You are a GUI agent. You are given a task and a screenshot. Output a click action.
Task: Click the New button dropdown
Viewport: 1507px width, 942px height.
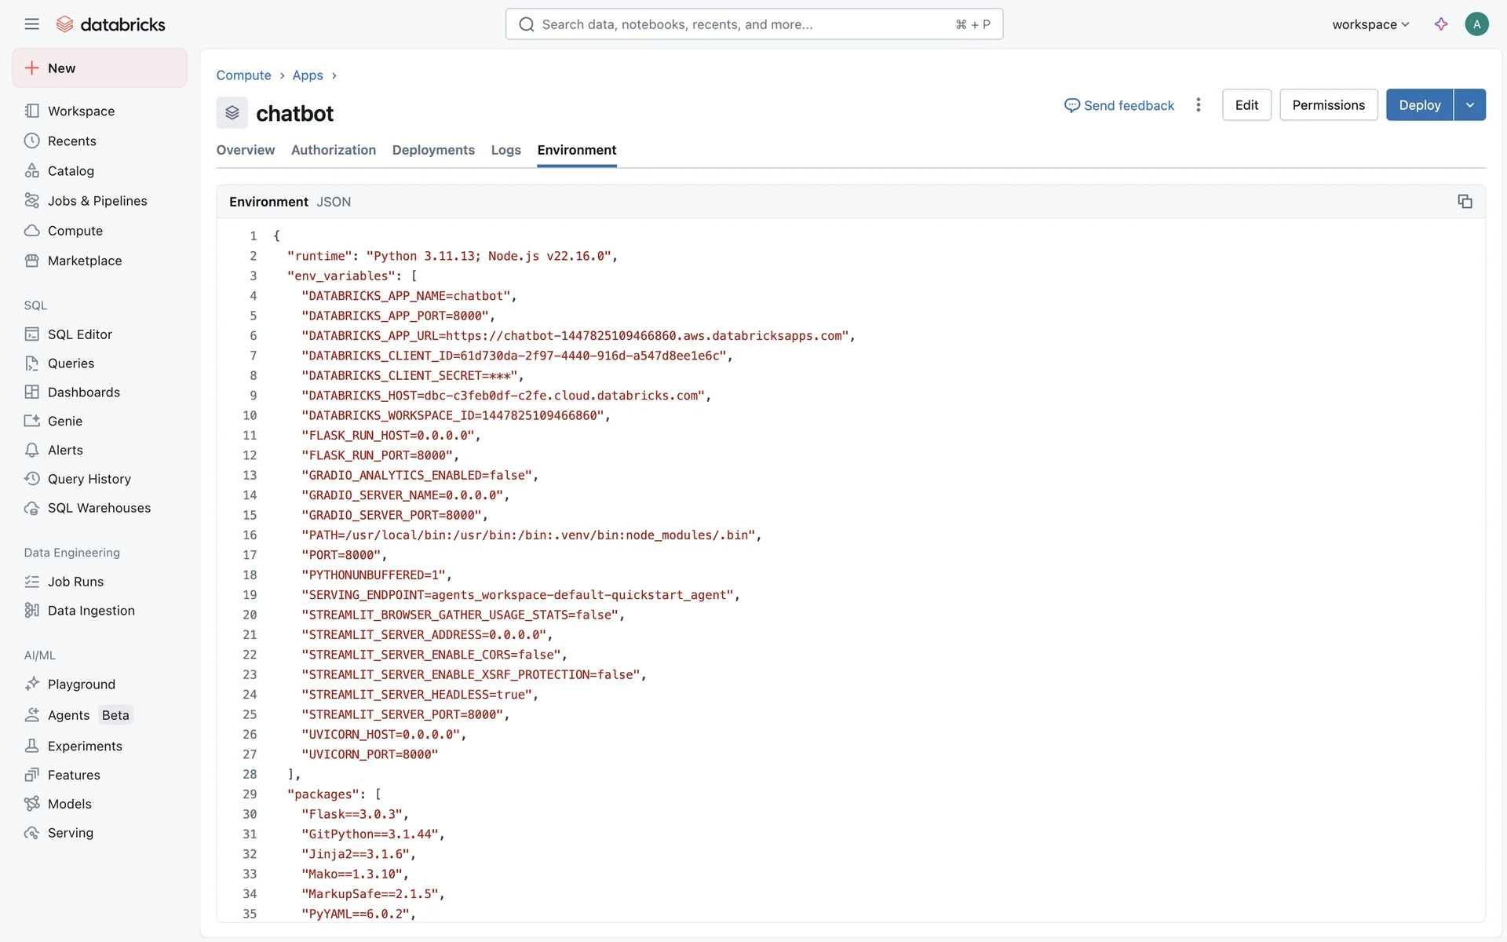tap(100, 68)
